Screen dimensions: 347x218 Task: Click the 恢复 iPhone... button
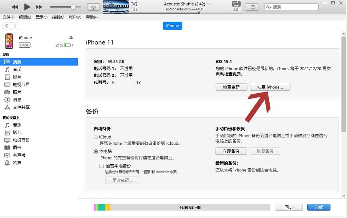pyautogui.click(x=270, y=87)
